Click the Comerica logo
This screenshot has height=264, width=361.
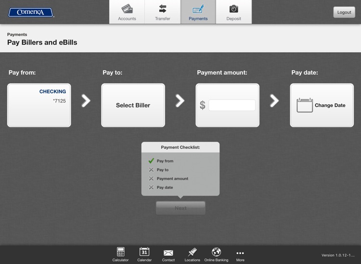pos(31,12)
